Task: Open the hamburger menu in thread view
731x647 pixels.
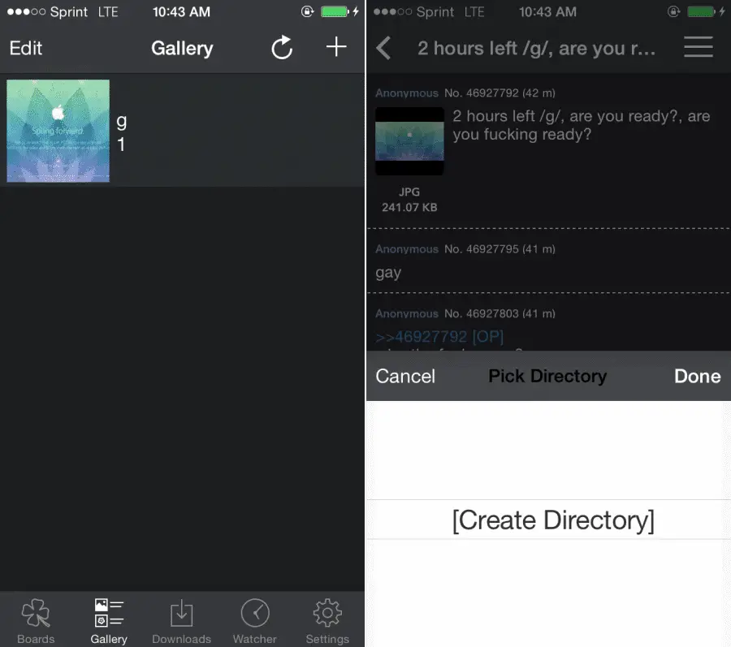Action: 698,48
